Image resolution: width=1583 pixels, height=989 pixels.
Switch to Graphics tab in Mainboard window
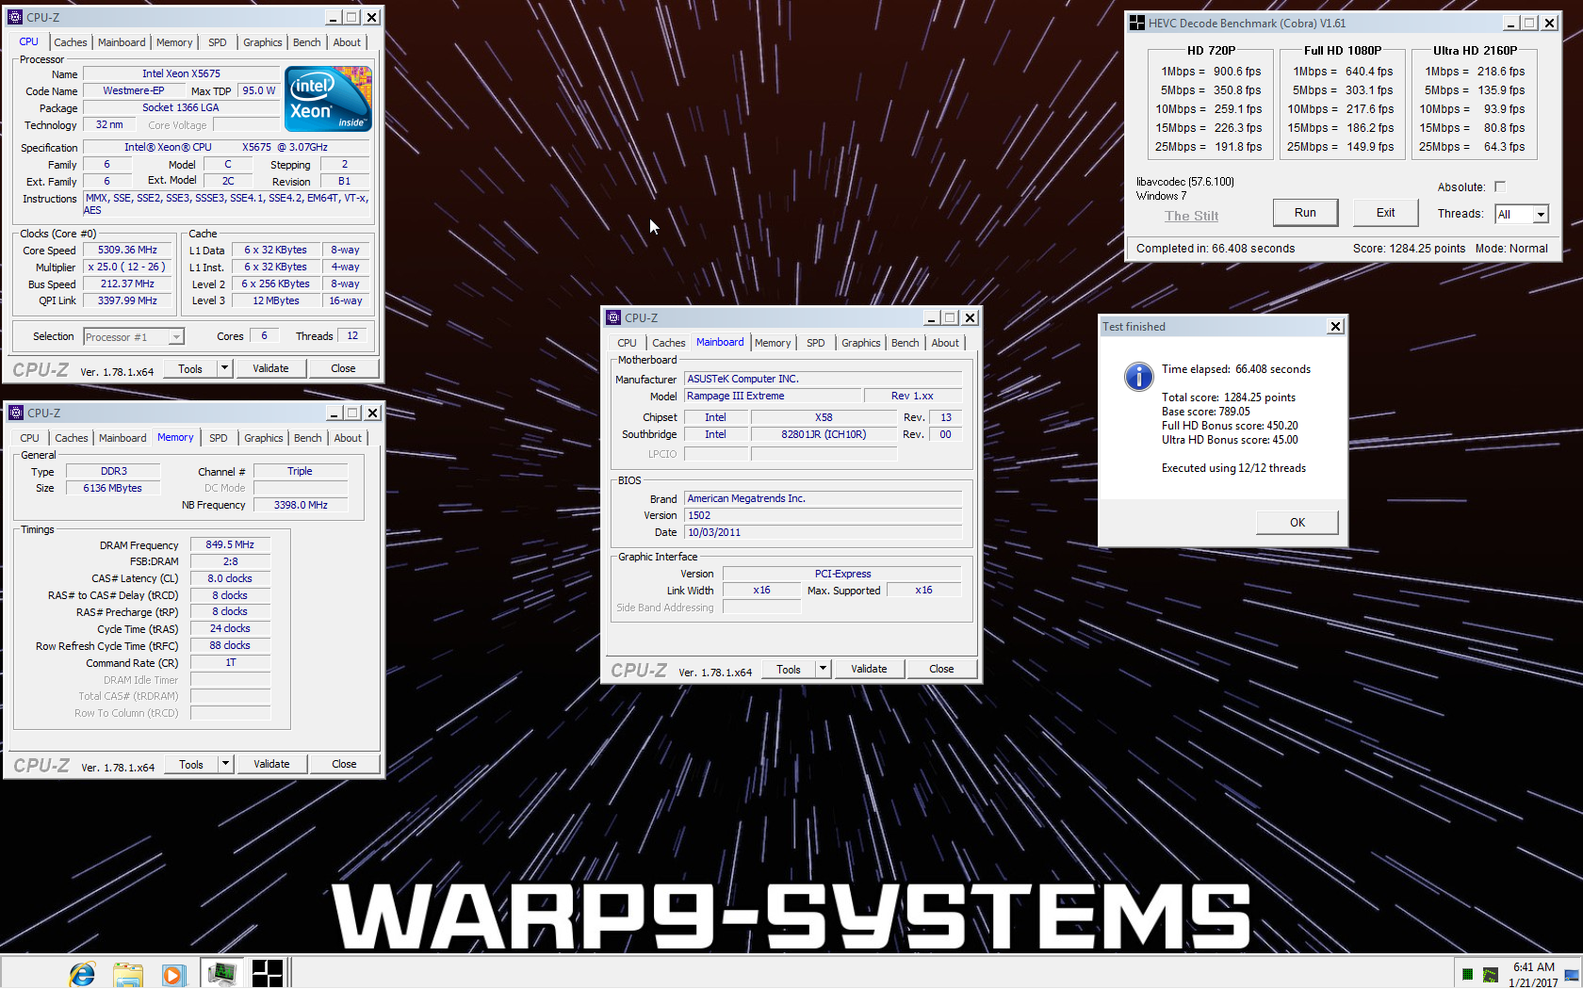coord(860,343)
